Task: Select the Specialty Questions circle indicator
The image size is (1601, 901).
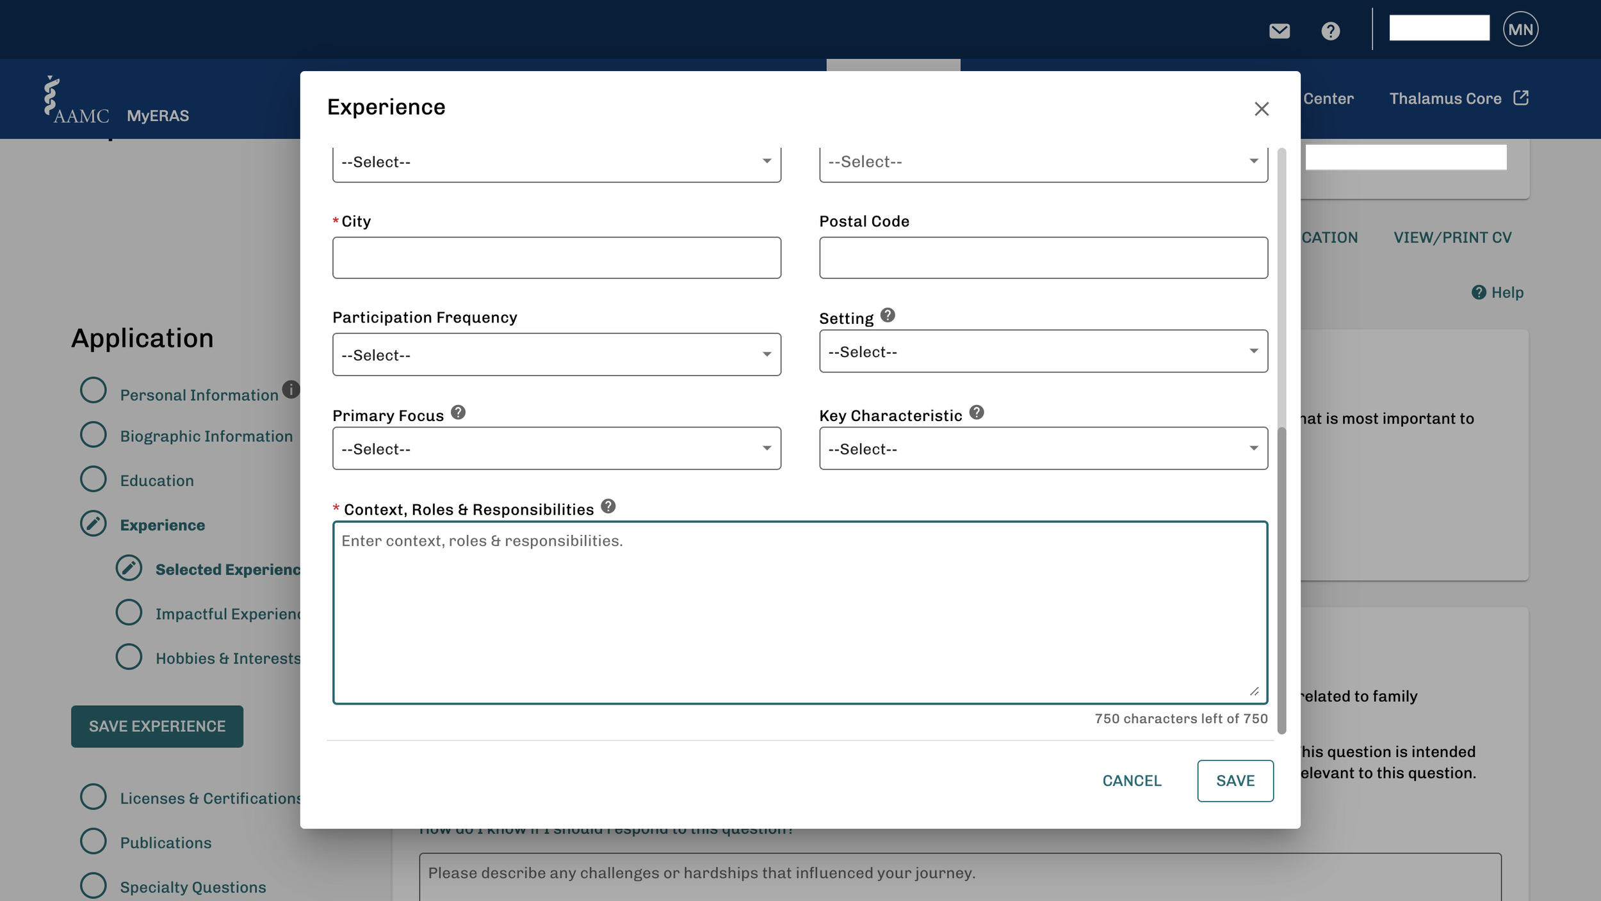Action: click(93, 886)
